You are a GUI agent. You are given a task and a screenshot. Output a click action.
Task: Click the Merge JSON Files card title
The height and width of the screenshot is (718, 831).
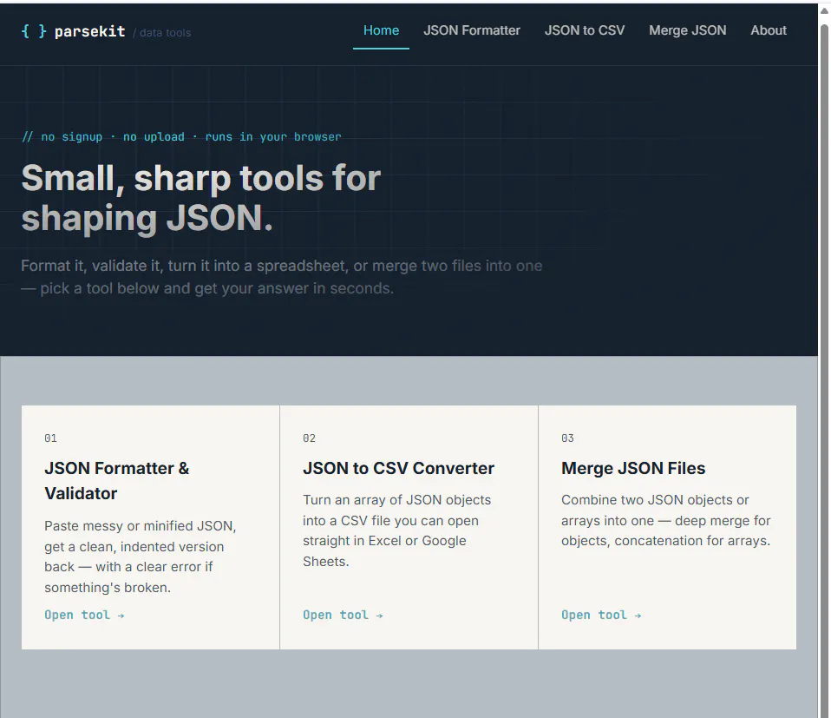point(633,468)
